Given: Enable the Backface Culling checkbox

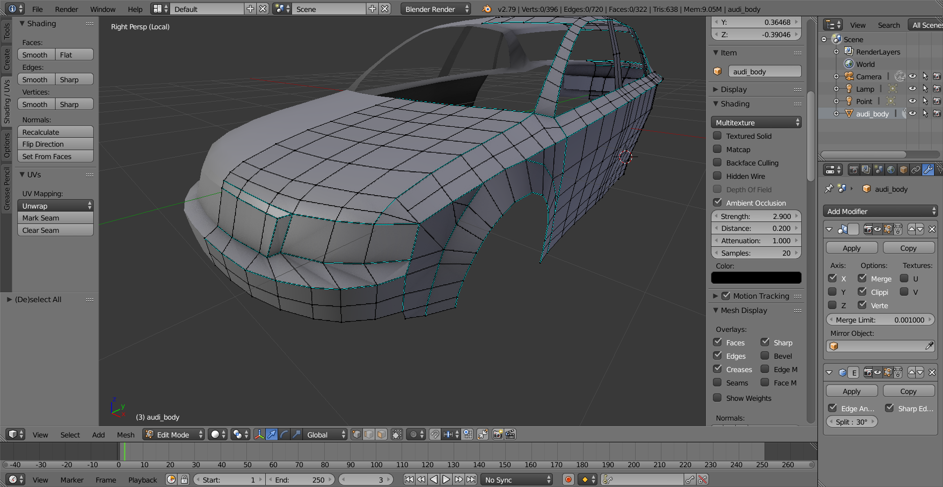Looking at the screenshot, I should [x=717, y=162].
